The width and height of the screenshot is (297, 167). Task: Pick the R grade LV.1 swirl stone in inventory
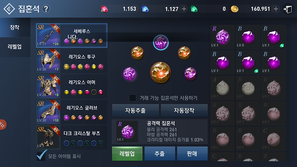[222, 36]
